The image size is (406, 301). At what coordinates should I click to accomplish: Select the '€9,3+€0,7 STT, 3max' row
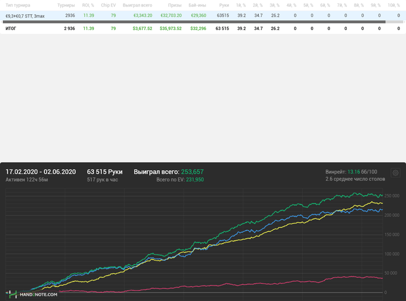click(x=203, y=16)
